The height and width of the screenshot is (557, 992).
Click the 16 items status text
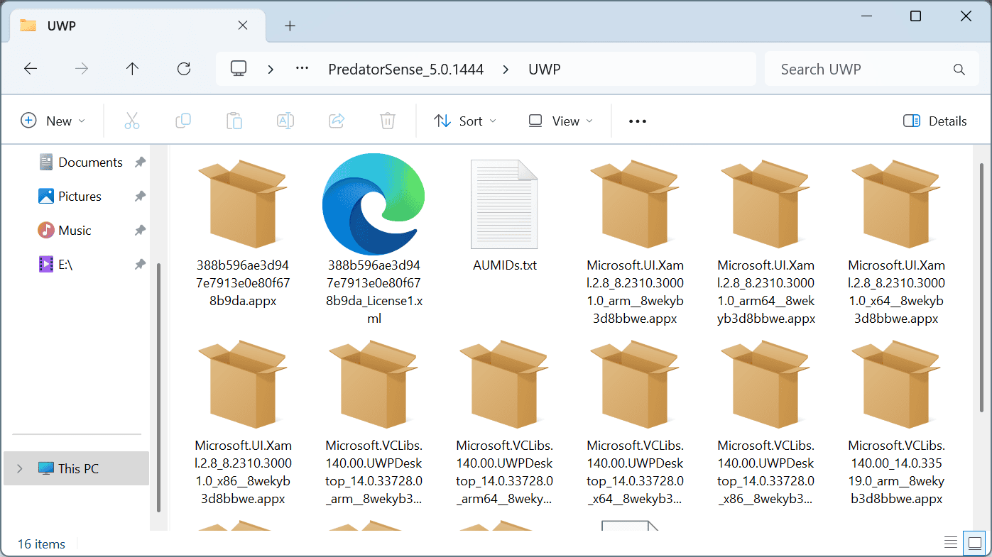(41, 544)
